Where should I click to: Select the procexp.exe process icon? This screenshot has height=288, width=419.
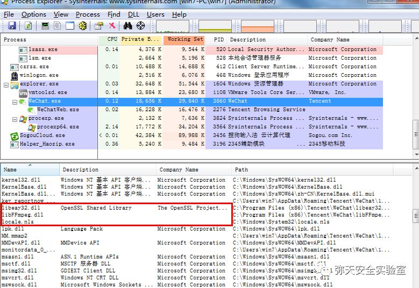(23, 119)
